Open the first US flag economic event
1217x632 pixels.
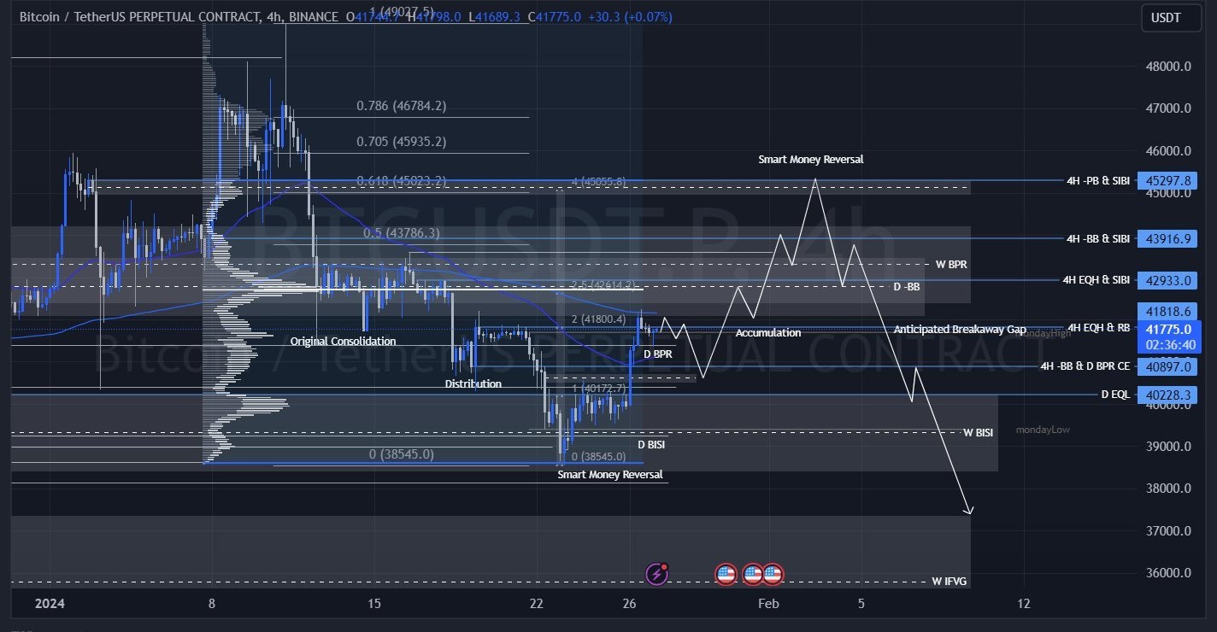[725, 574]
